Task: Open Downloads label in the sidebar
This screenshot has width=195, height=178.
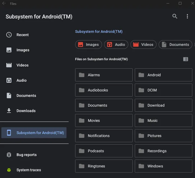Action: pos(26,111)
